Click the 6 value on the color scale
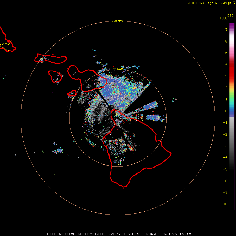The image size is (236, 236). [226, 41]
